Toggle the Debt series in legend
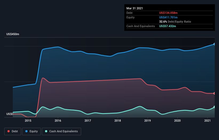The height and width of the screenshot is (140, 219). click(12, 131)
